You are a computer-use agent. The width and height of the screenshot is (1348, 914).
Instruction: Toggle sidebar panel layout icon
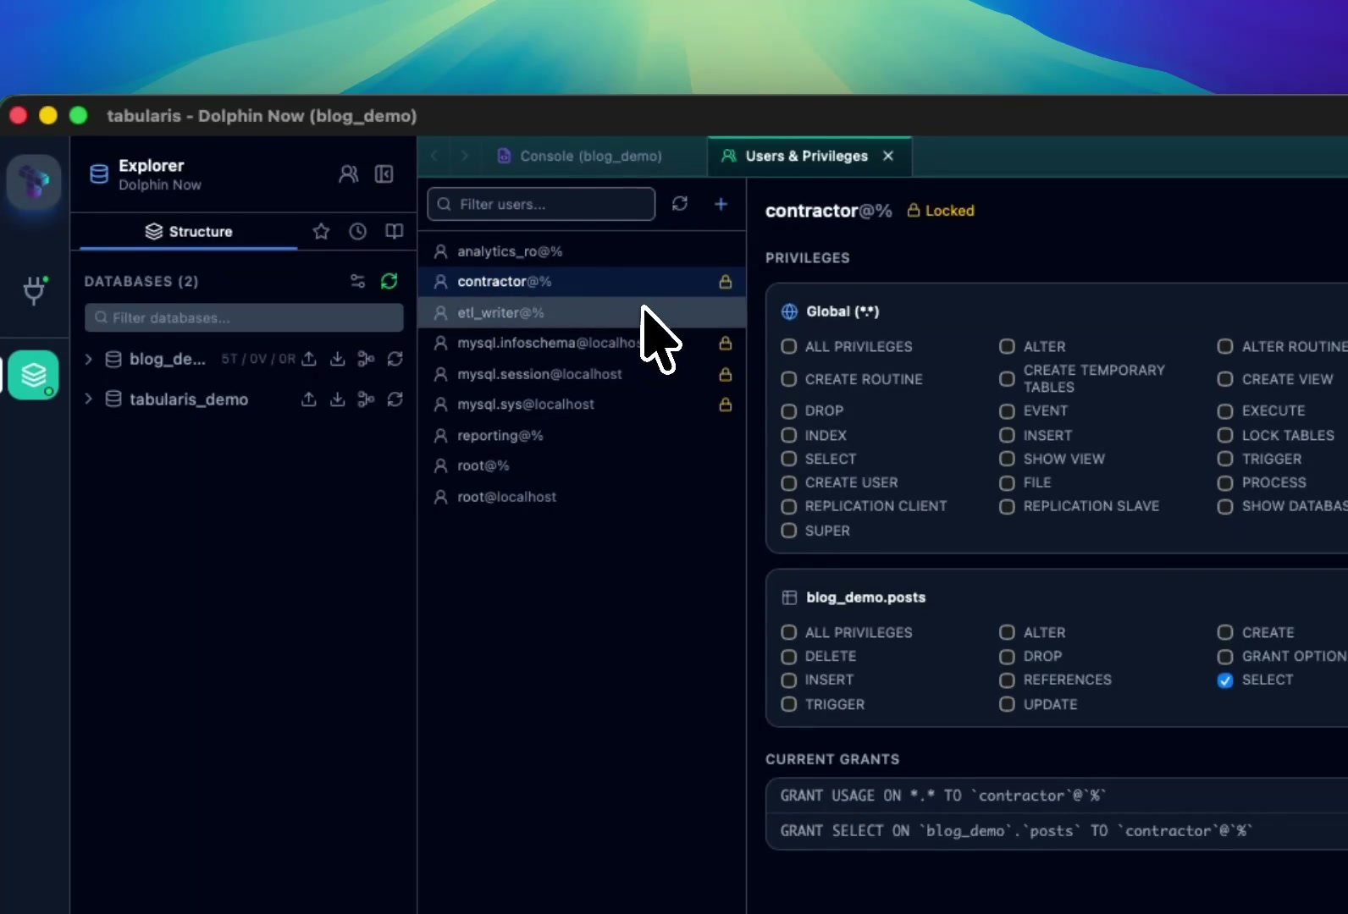[x=384, y=174]
